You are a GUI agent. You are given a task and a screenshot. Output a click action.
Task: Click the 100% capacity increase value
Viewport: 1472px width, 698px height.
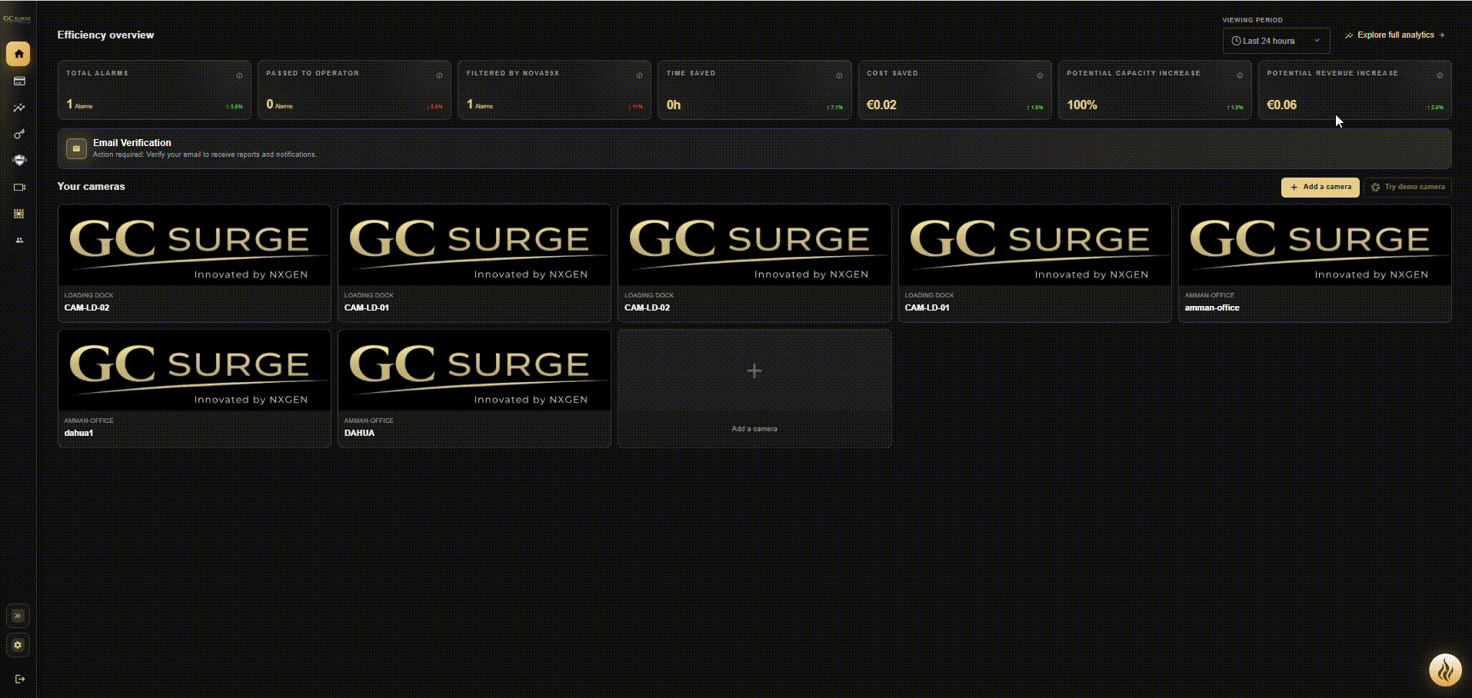point(1082,105)
